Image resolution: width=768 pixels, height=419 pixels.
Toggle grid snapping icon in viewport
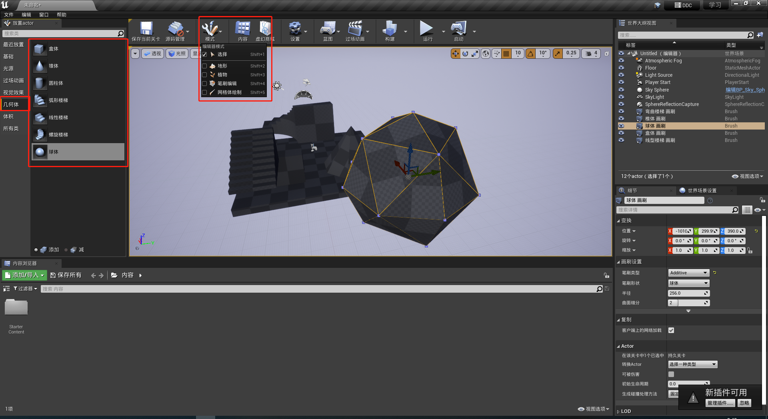click(506, 54)
